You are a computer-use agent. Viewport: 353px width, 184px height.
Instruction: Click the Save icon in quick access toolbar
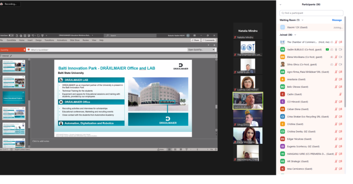pos(25,35)
